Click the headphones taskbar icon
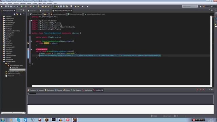The image size is (217, 122). coord(61,120)
